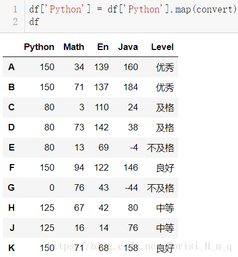This screenshot has height=257, width=238.
Task: Click En value 139 in row A
Action: 102,67
